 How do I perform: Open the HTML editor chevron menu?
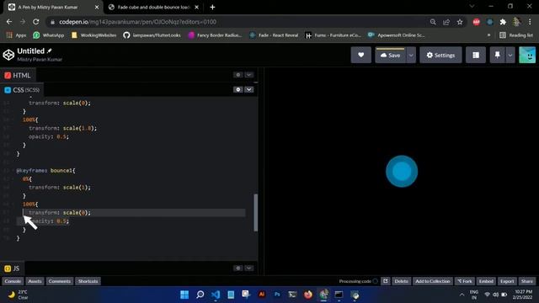(249, 75)
